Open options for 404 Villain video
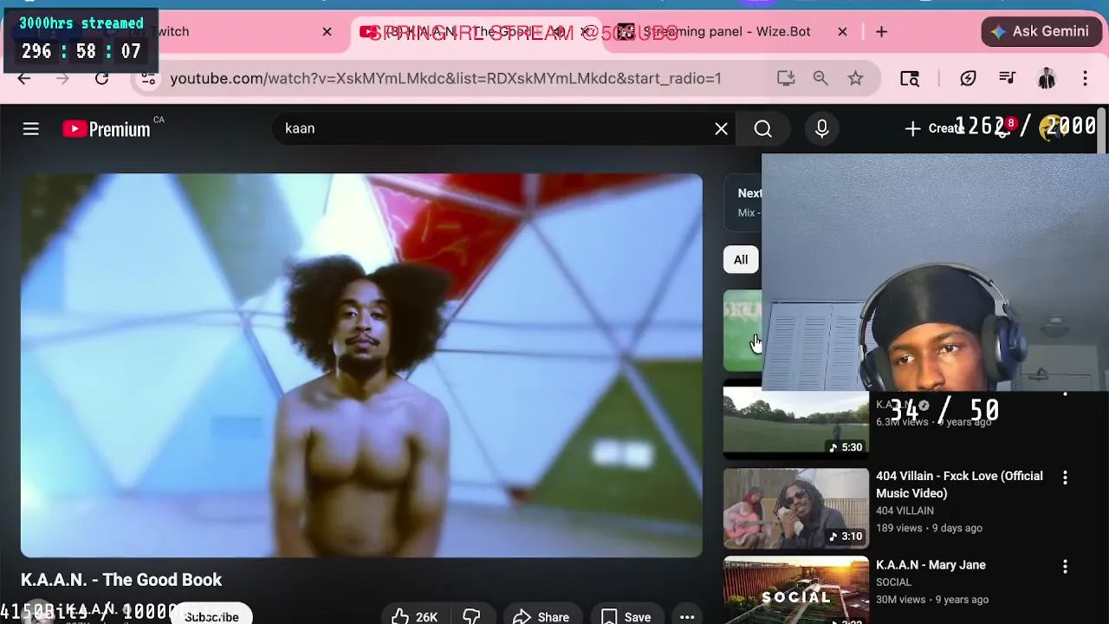1109x624 pixels. (x=1065, y=478)
